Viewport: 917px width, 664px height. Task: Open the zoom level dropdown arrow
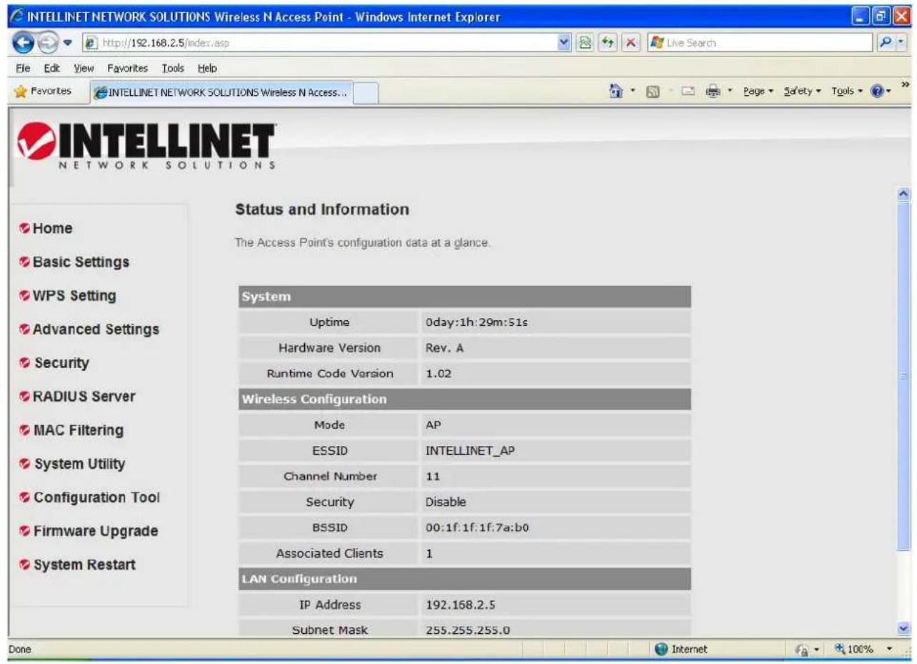(x=890, y=649)
